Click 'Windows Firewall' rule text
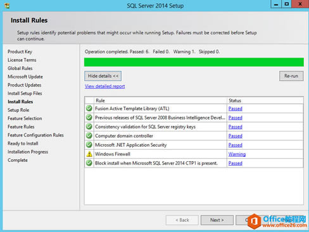 pyautogui.click(x=113, y=154)
